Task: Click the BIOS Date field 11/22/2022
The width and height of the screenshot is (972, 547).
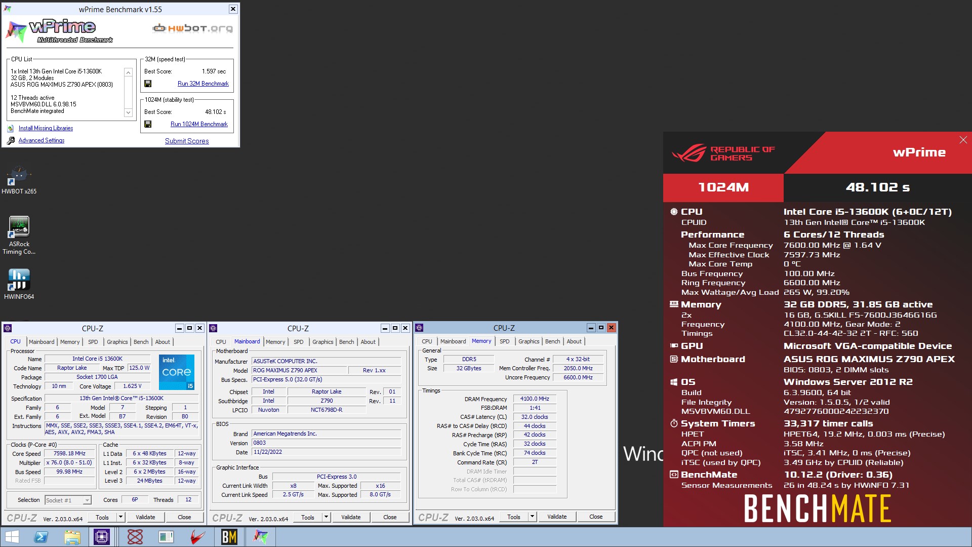Action: click(x=326, y=452)
